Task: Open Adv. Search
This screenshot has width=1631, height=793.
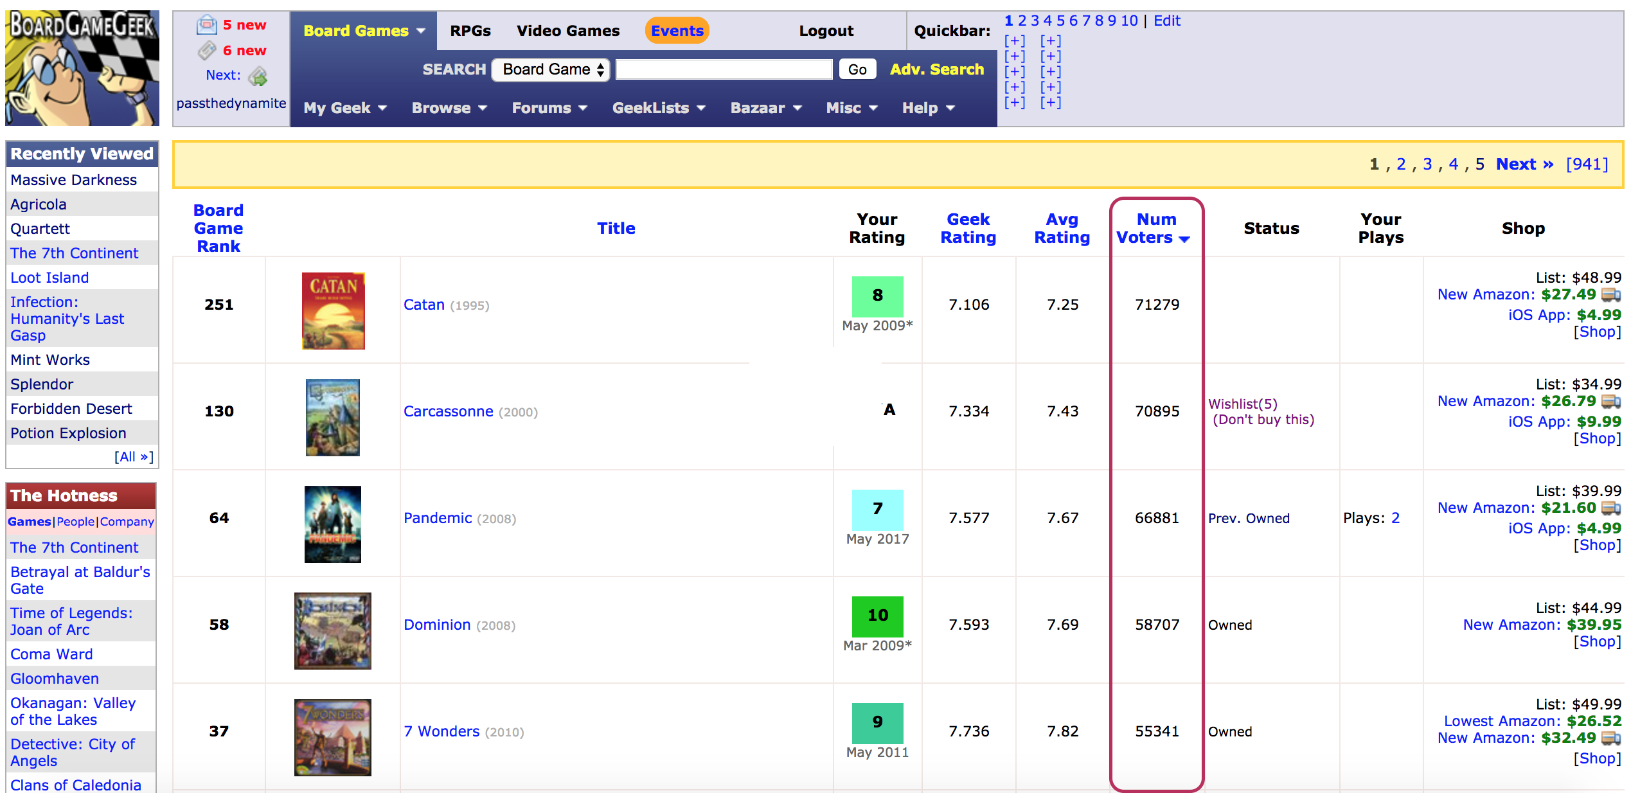Action: click(x=937, y=69)
